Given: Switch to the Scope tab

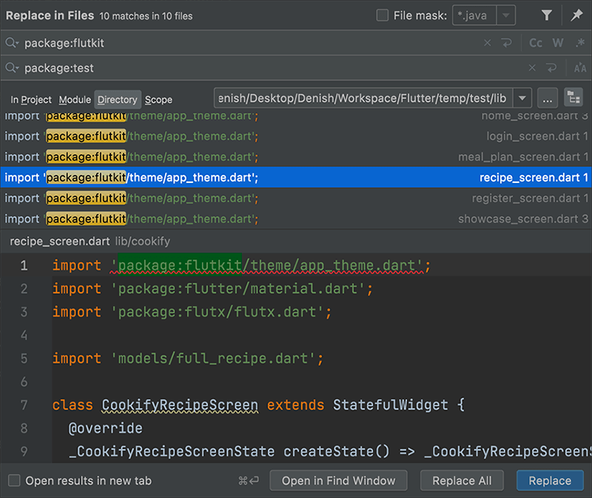Looking at the screenshot, I should click(x=158, y=99).
